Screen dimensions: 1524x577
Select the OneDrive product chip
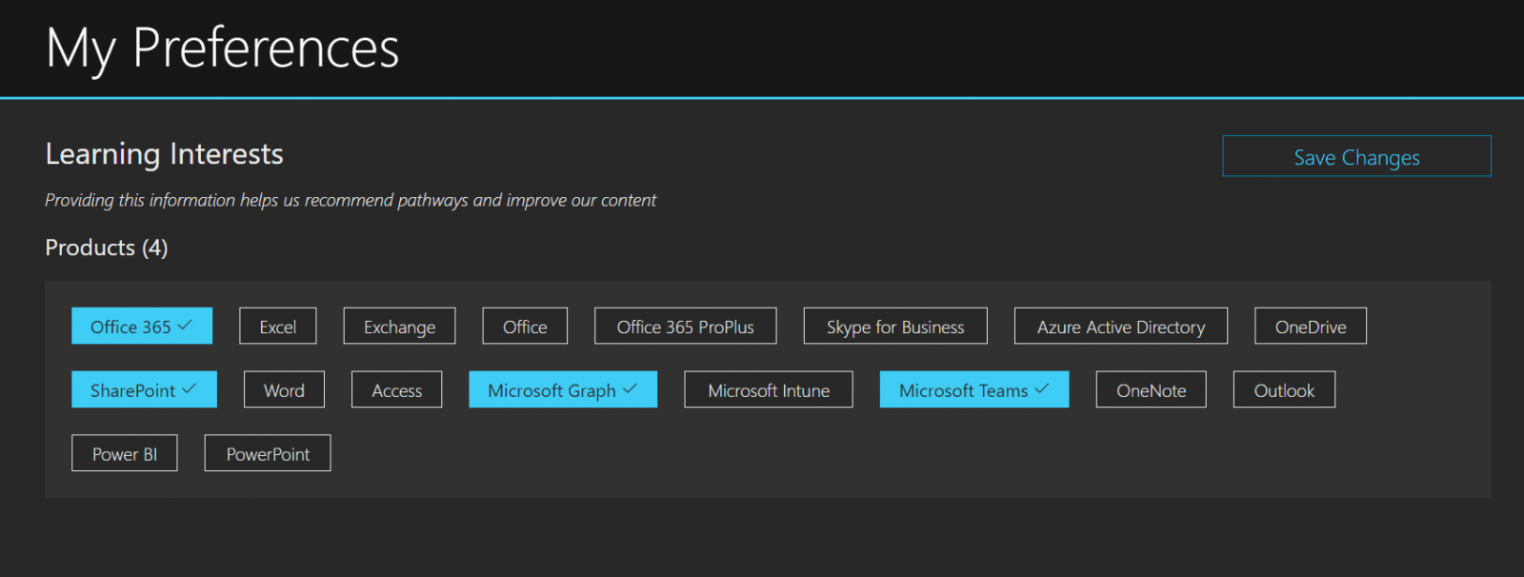(1311, 326)
